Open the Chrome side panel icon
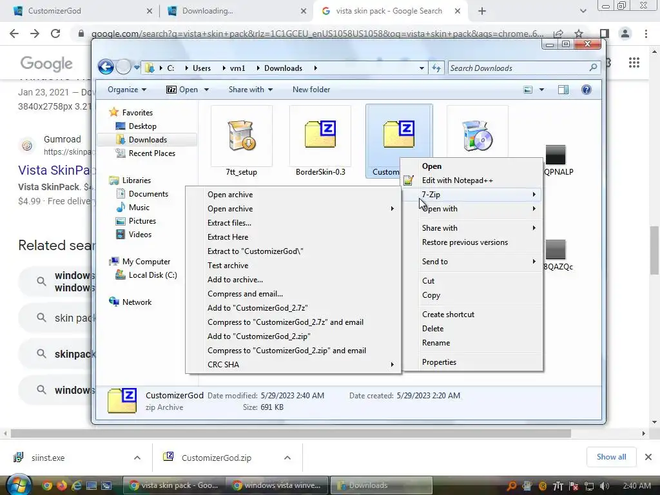660x495 pixels. pyautogui.click(x=604, y=34)
